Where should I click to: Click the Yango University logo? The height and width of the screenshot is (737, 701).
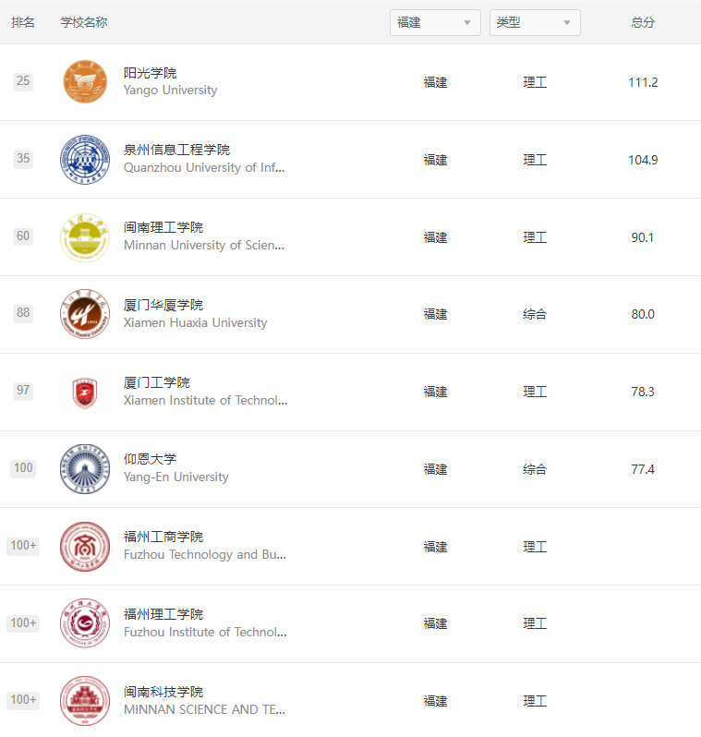coord(85,82)
